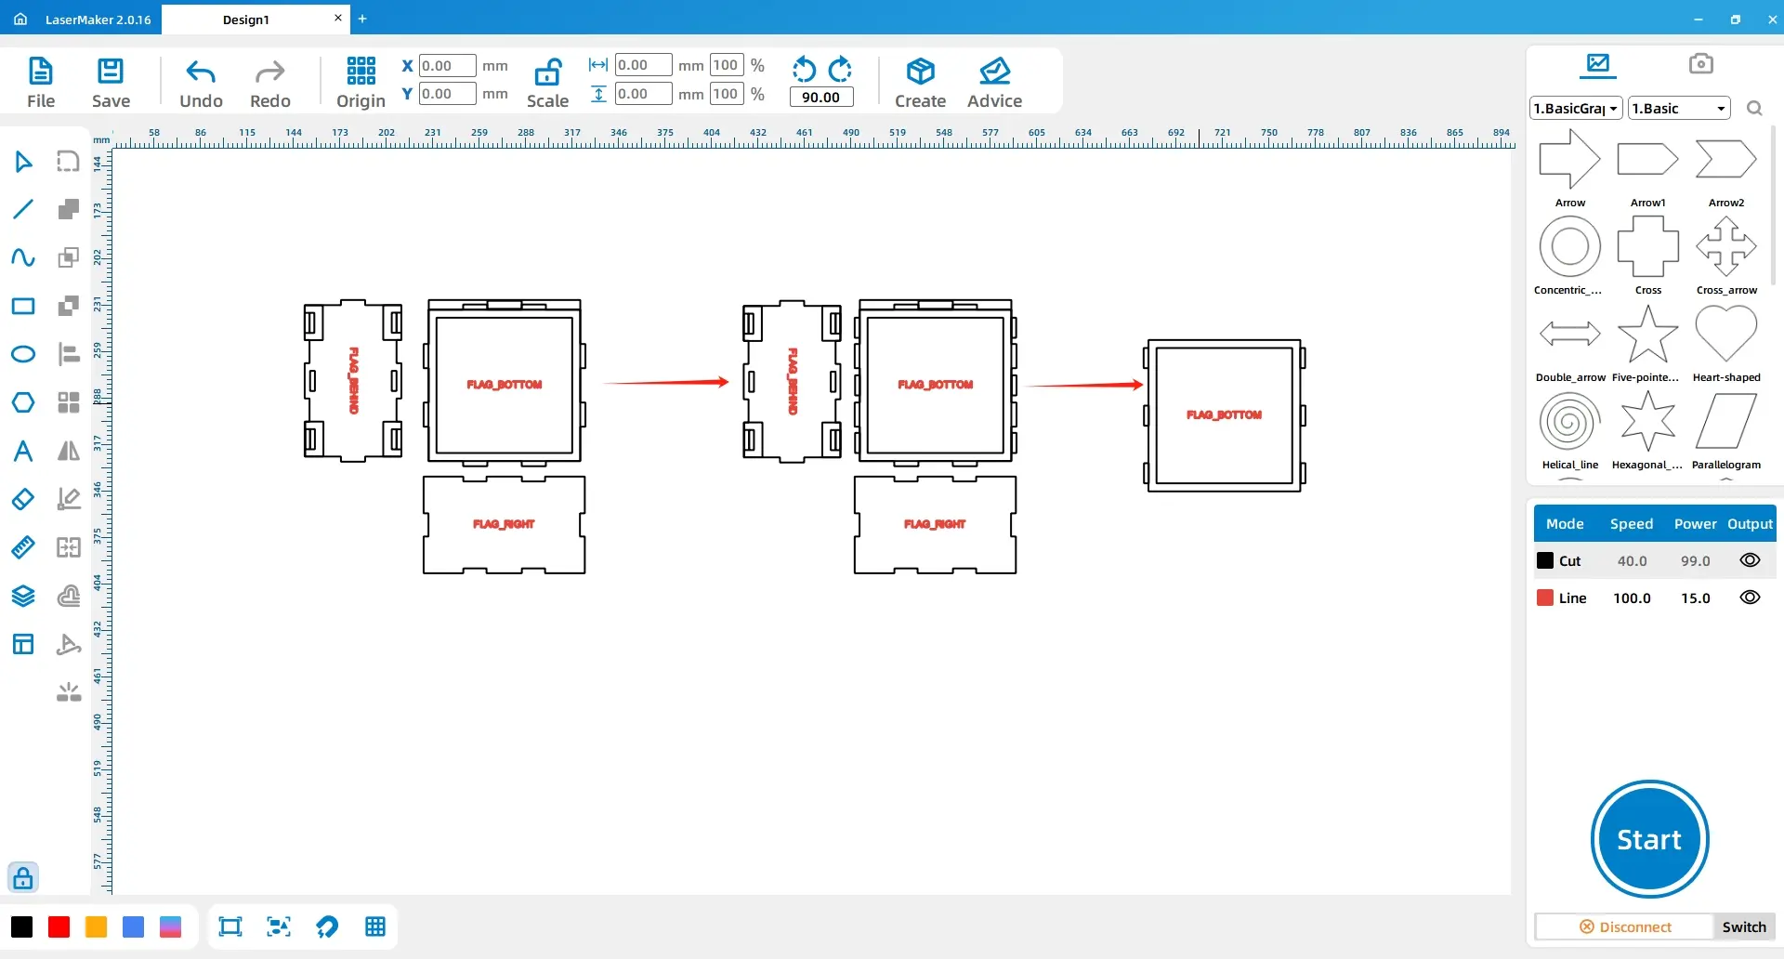
Task: Click the width percentage field
Action: pos(727,65)
